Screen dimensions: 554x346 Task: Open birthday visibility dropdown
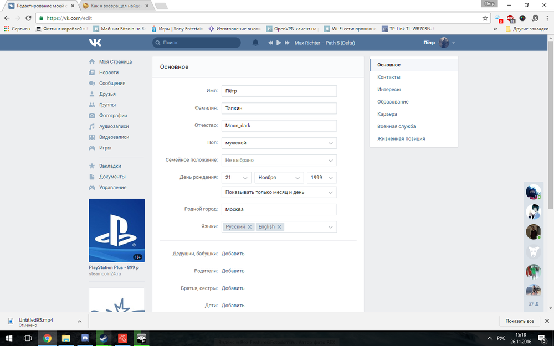point(279,193)
